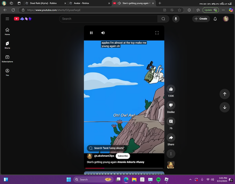Open the You page in sidebar
This screenshot has height=184, width=235.
(x=7, y=72)
